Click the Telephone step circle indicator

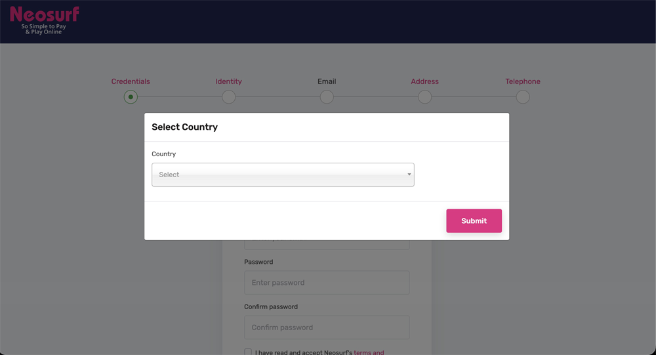point(523,97)
